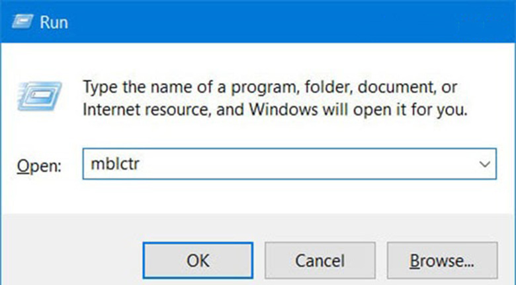Dismiss the dialog with Cancel button
The width and height of the screenshot is (516, 285).
click(x=320, y=261)
